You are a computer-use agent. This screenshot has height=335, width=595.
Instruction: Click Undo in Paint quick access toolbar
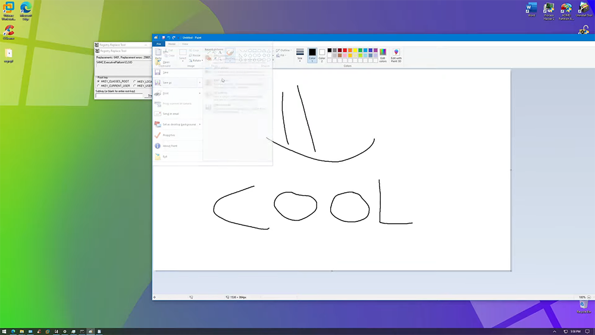(x=168, y=37)
